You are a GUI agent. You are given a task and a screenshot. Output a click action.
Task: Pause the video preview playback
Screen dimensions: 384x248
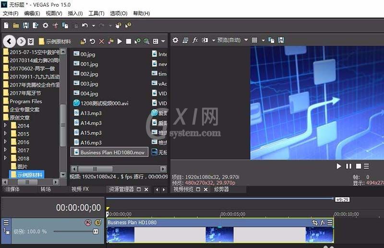coord(348,166)
